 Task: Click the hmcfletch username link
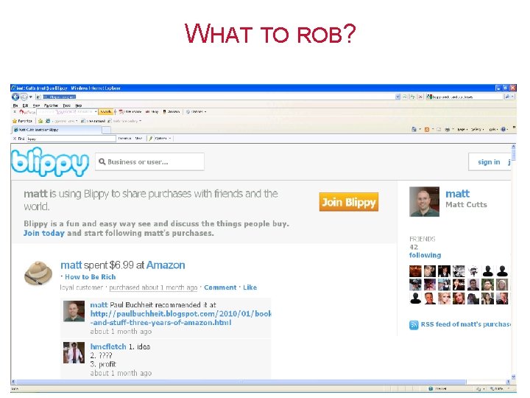pyautogui.click(x=108, y=346)
